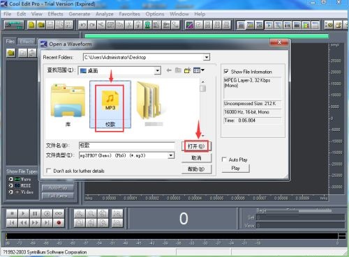Screen dimensions: 349x257
Task: Open the Window menu
Action: click(x=179, y=14)
